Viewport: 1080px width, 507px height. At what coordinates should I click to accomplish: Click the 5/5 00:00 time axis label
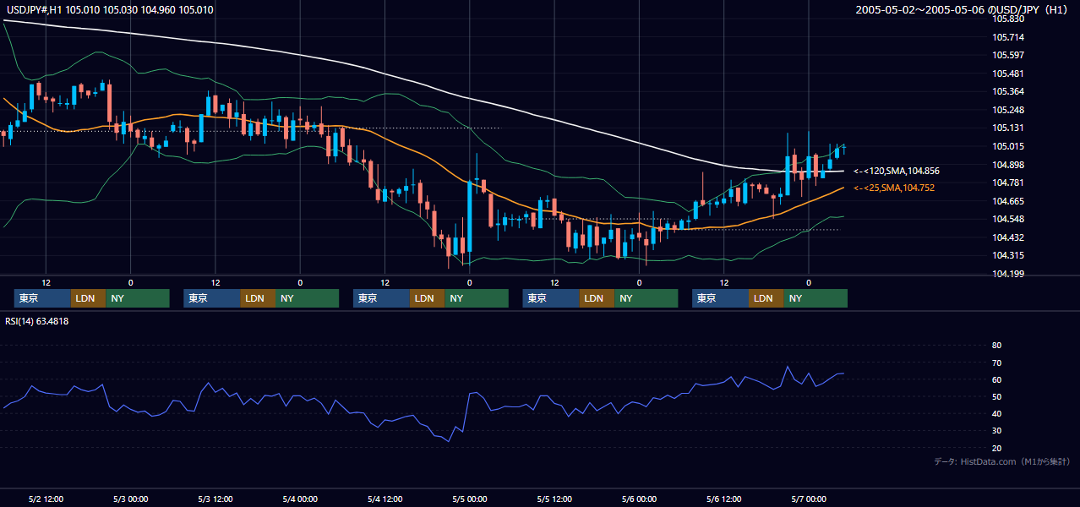pos(470,499)
